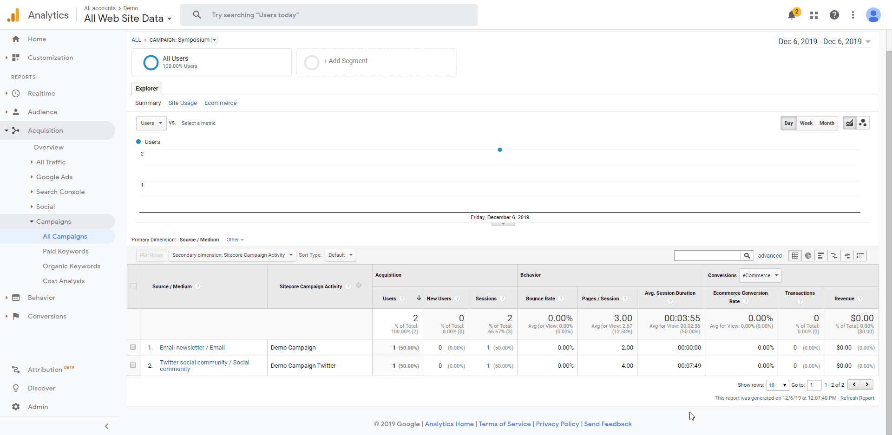
Task: Click the Email newsletter / Email link
Action: [192, 348]
